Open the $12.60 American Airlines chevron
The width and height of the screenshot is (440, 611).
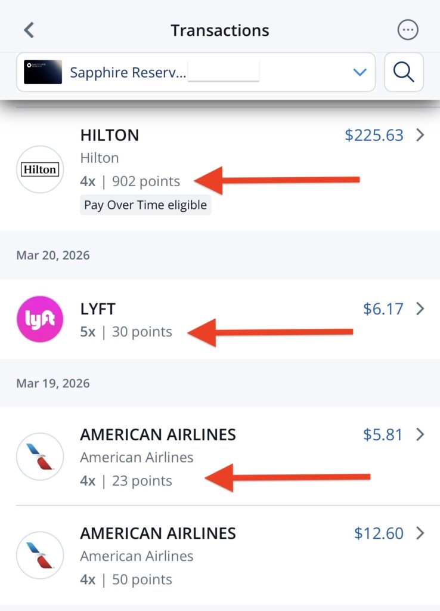coord(420,533)
